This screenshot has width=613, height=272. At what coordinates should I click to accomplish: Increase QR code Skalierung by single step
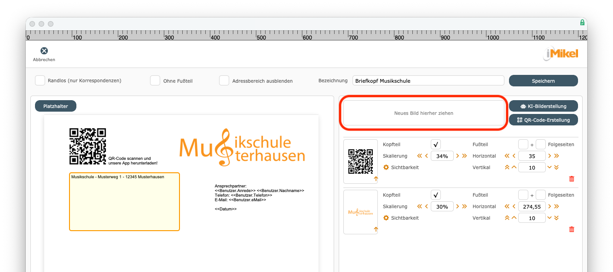pos(457,156)
